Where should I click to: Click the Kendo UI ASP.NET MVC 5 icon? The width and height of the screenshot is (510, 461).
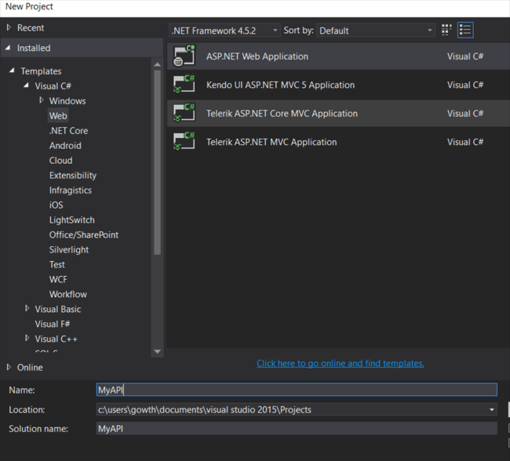(184, 85)
